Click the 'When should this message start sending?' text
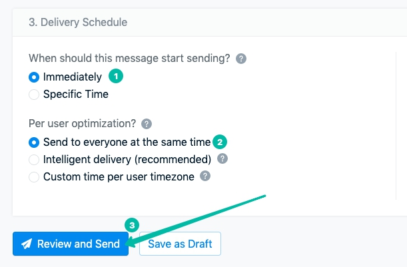Image resolution: width=407 pixels, height=267 pixels. click(130, 59)
